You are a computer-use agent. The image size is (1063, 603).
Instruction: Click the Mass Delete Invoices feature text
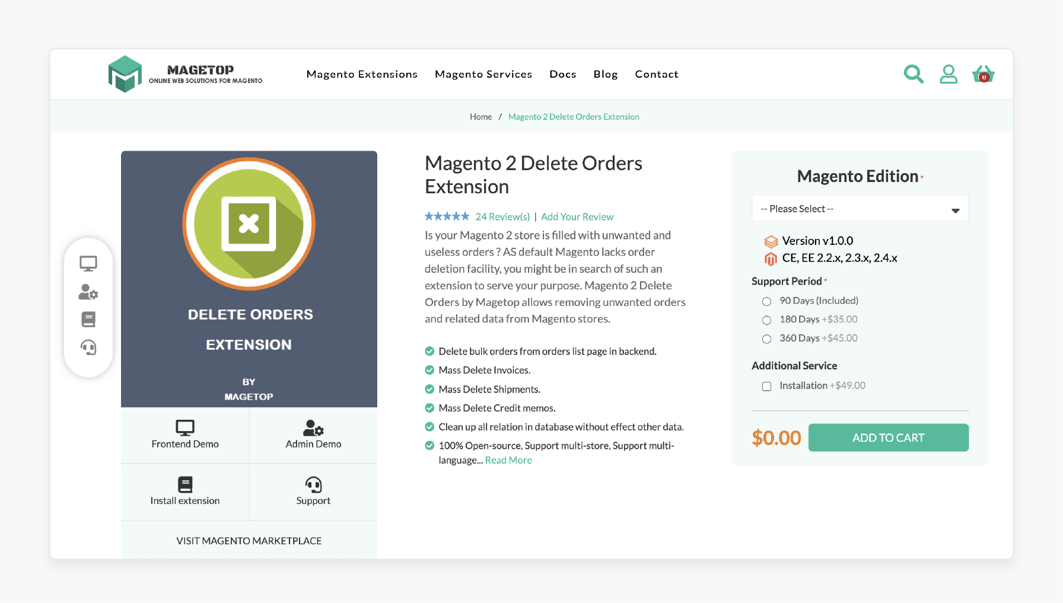(x=485, y=370)
